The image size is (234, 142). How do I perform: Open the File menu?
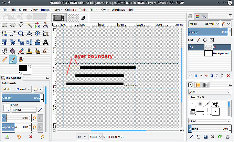click(5, 10)
